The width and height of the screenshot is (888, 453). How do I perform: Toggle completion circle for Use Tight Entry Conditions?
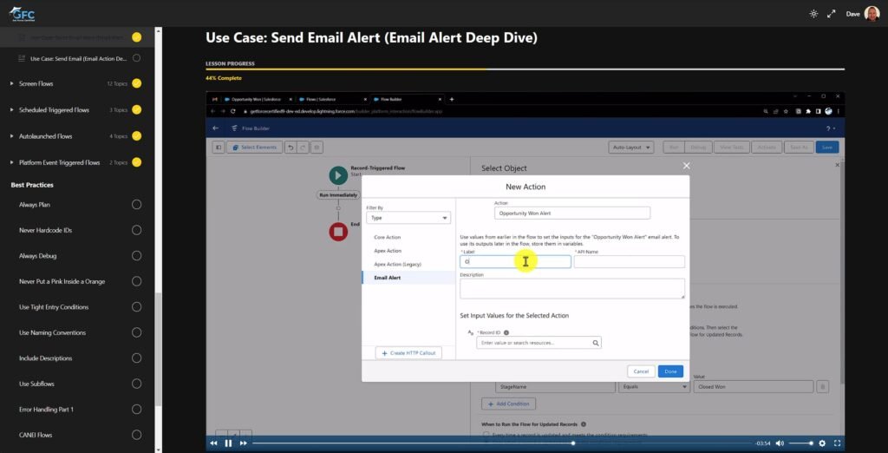click(x=136, y=306)
